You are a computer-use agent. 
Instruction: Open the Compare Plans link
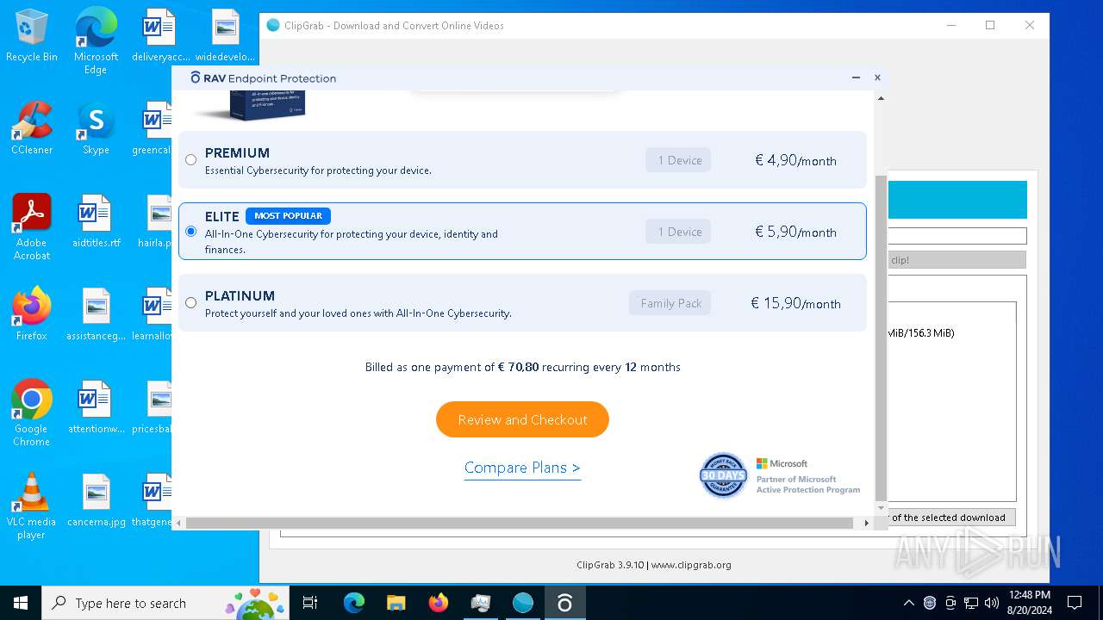point(522,468)
